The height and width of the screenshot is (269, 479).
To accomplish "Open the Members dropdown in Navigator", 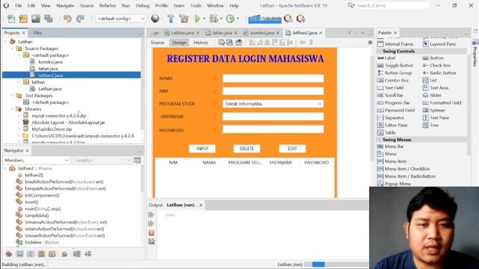I will coord(36,161).
